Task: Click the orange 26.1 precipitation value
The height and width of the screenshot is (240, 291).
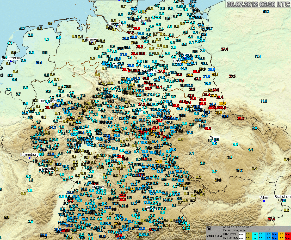Action: point(215,75)
